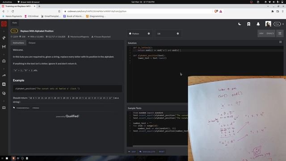This screenshot has height=161, width=286.
Task: Click the 8 kyu kata rank badge
Action: click(x=14, y=31)
